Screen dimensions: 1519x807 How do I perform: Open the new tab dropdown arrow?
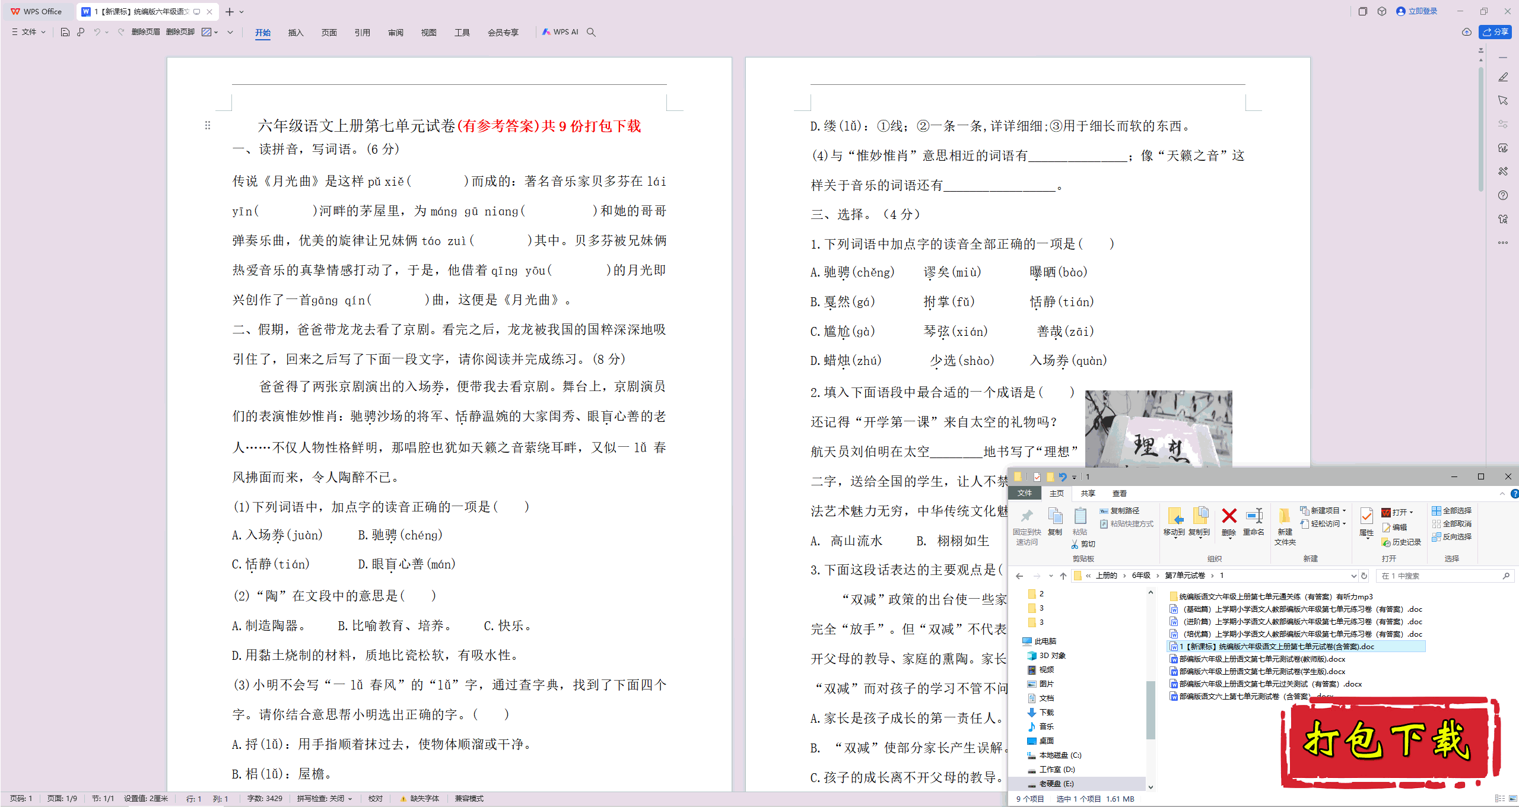point(241,12)
